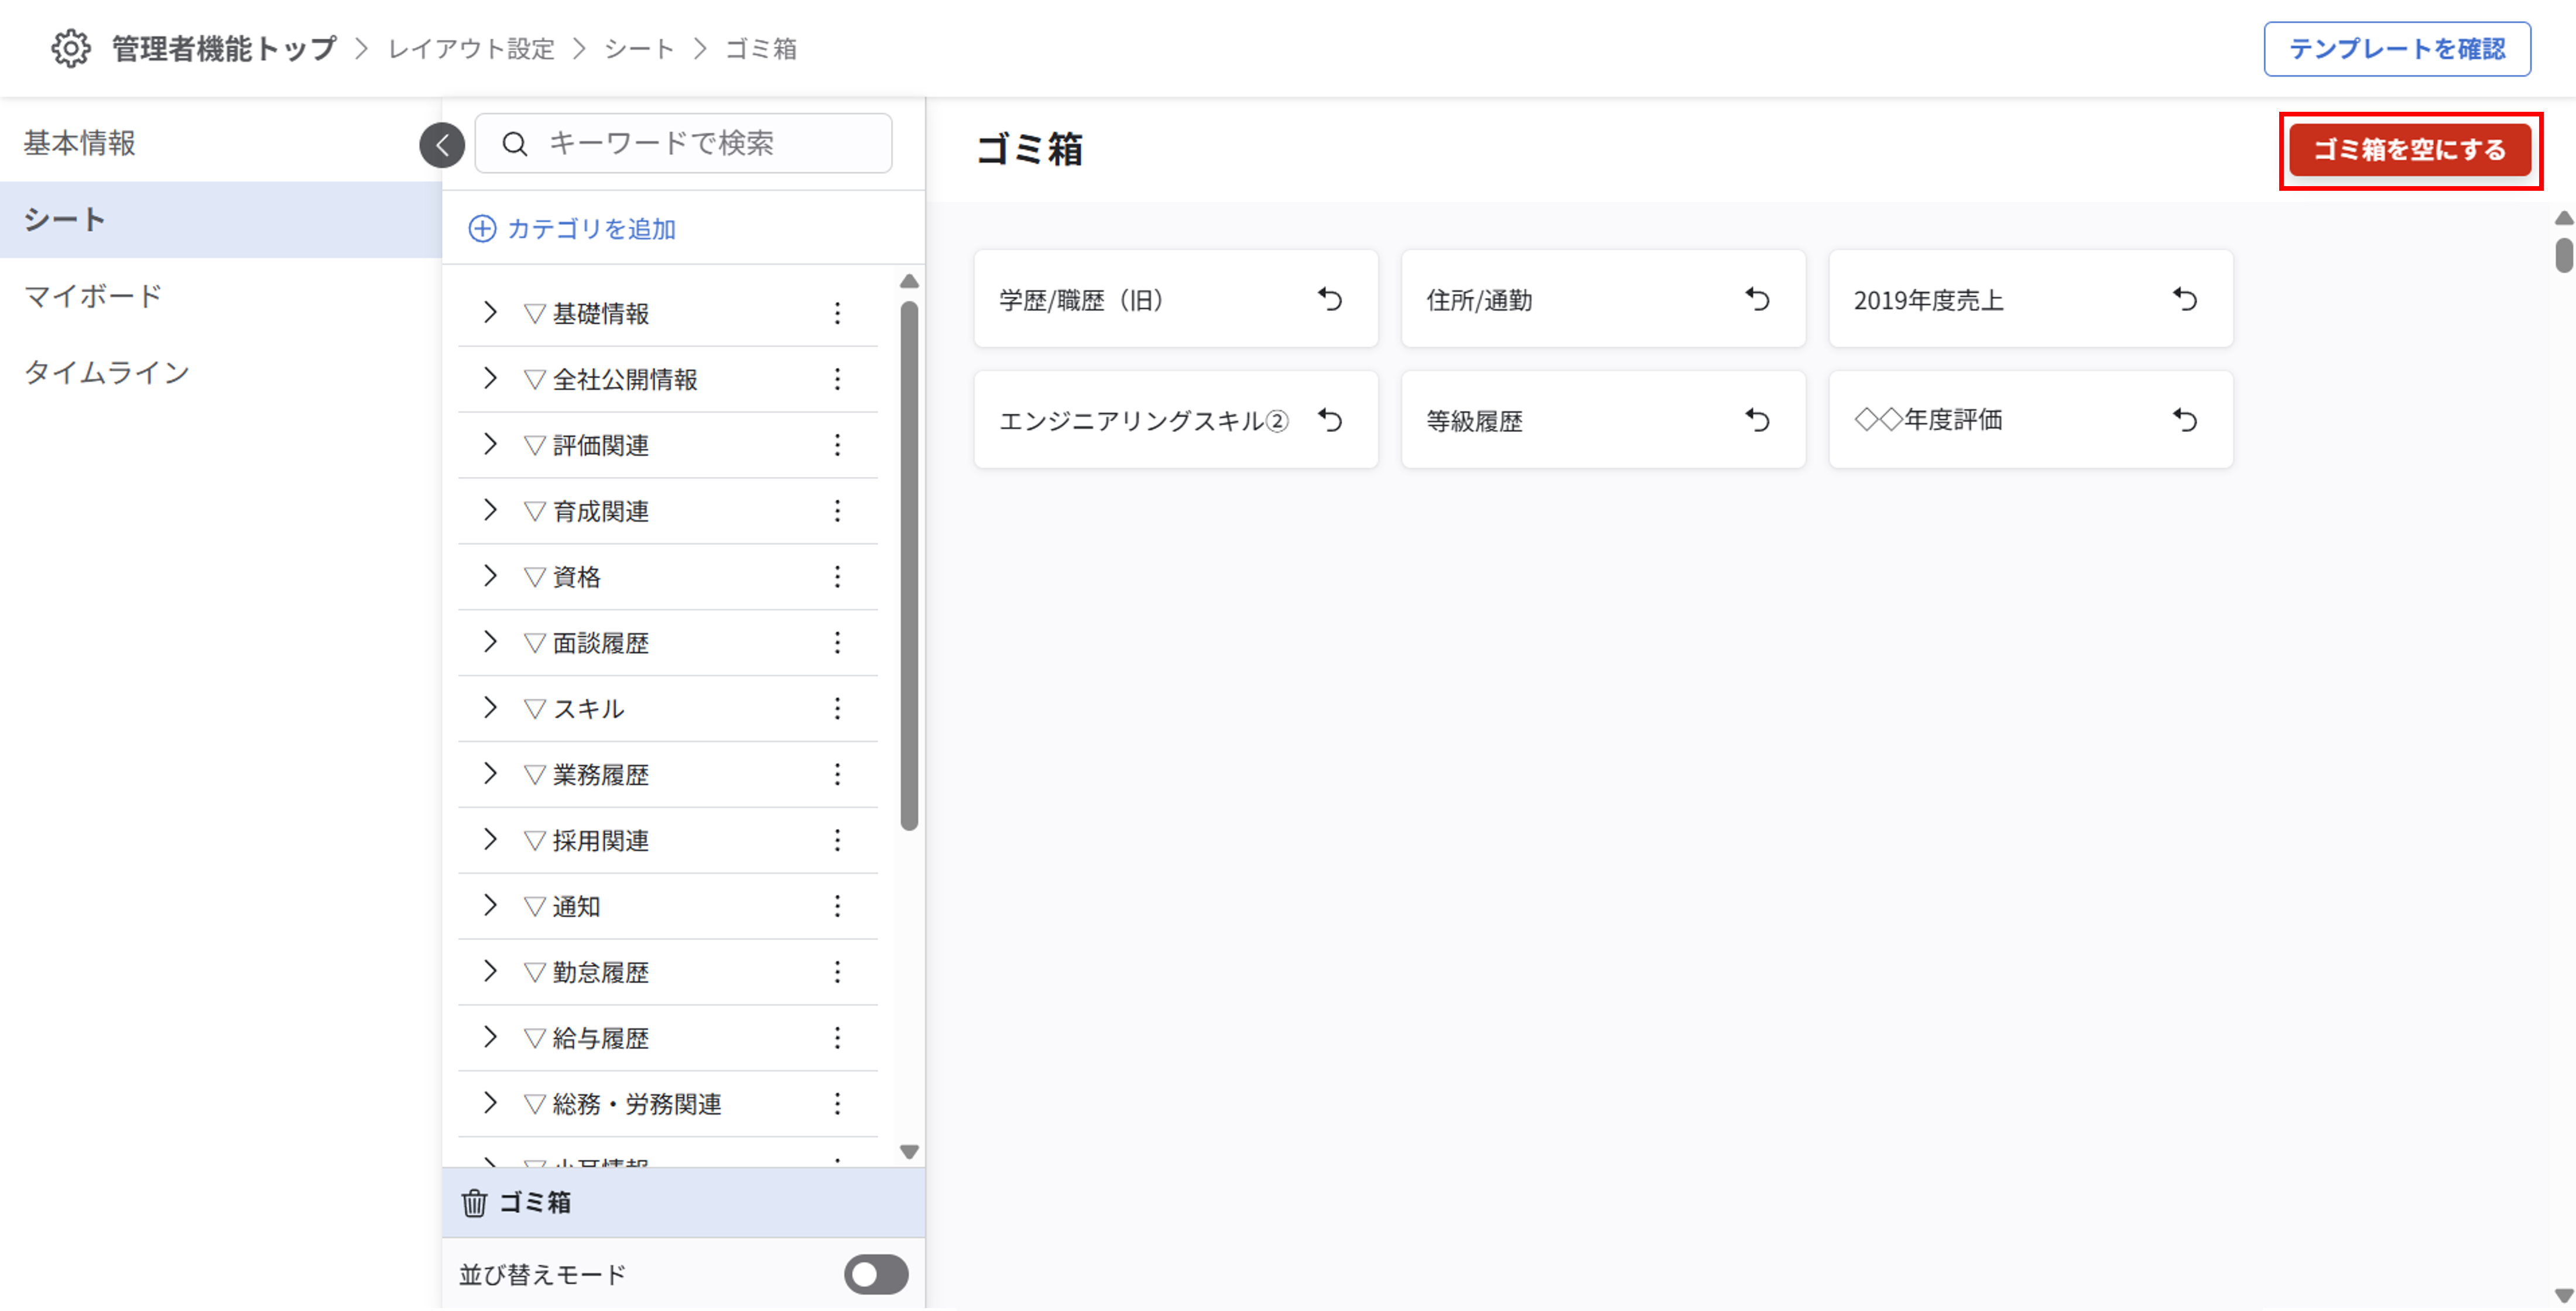The width and height of the screenshot is (2576, 1311).
Task: Restore the エンジニアリングスキル② sheet
Action: pos(1330,420)
